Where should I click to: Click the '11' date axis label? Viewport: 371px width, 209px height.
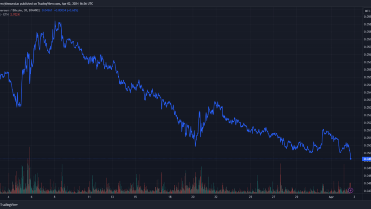pyautogui.click(x=89, y=197)
